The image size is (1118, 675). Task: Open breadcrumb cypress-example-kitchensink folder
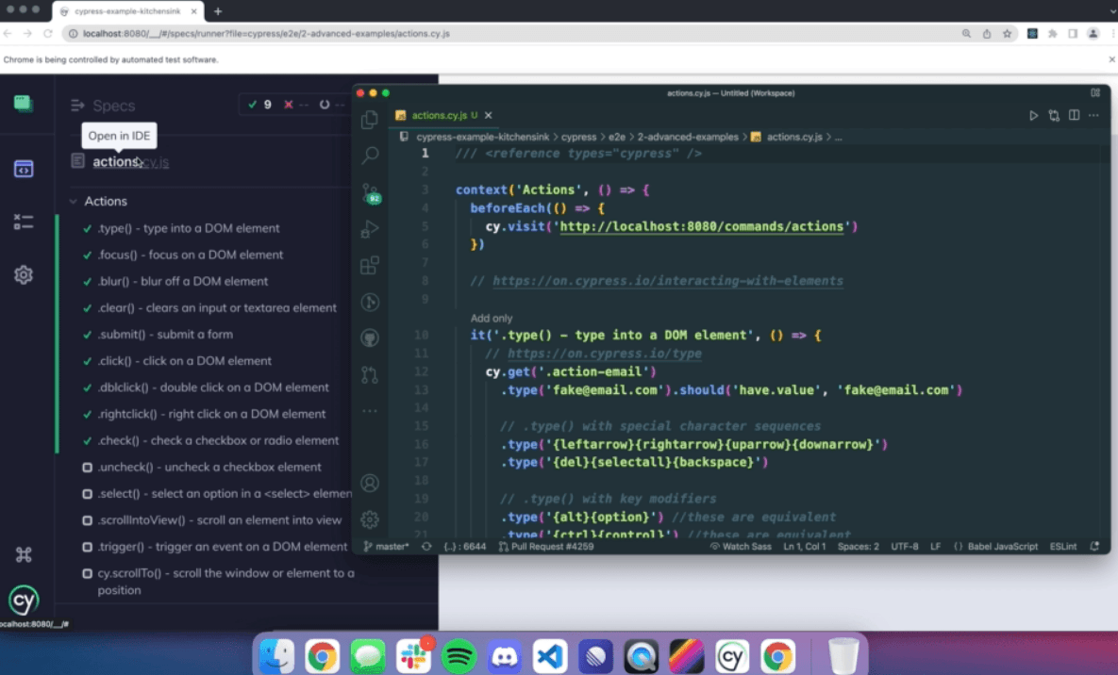(483, 137)
